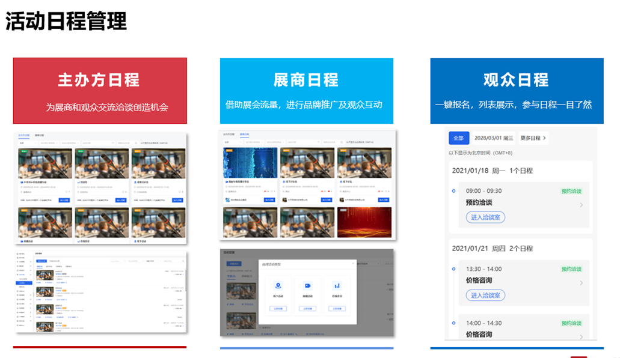Open the red gold curtain event thumbnail
This screenshot has width=620, height=358.
364,222
